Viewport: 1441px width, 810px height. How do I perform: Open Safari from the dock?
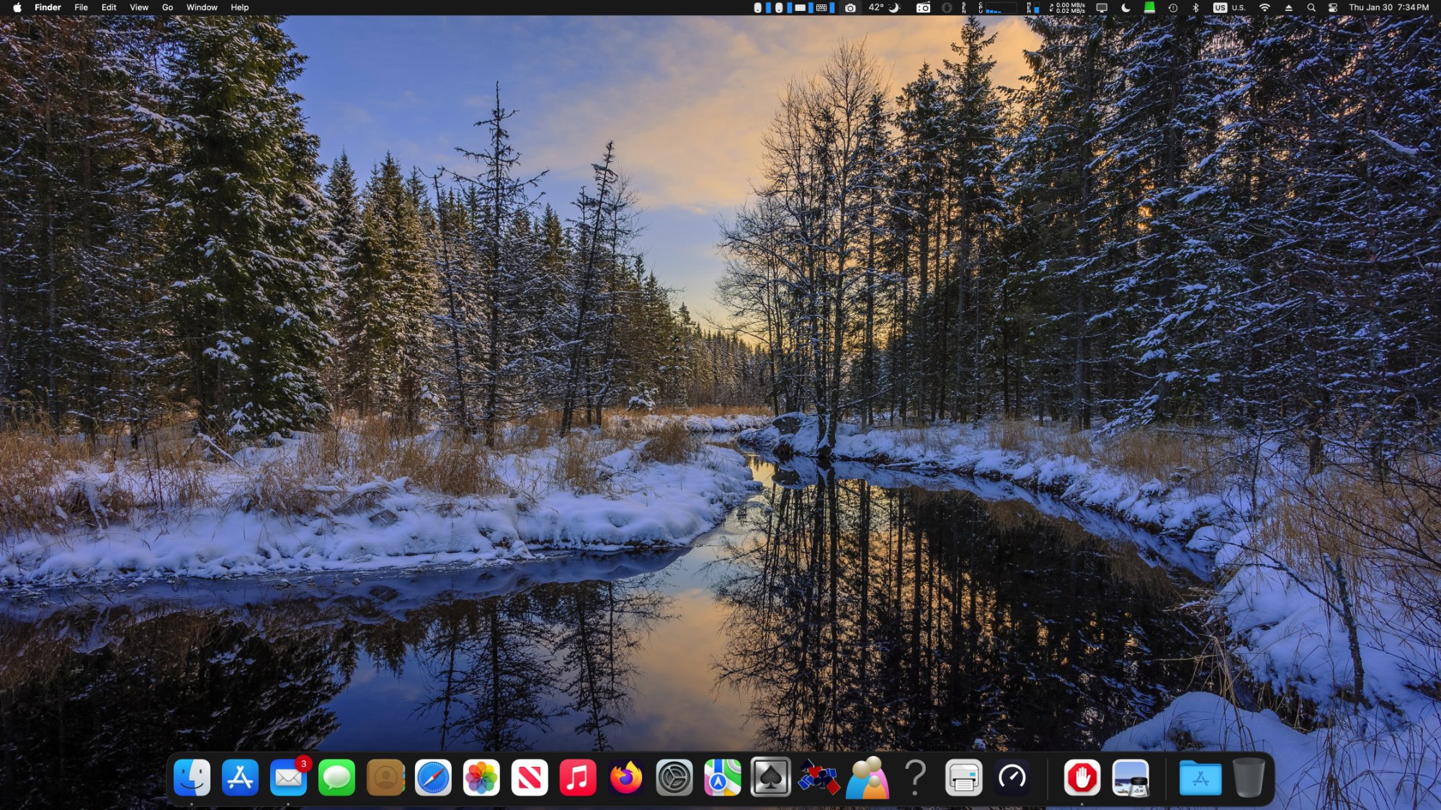click(433, 778)
